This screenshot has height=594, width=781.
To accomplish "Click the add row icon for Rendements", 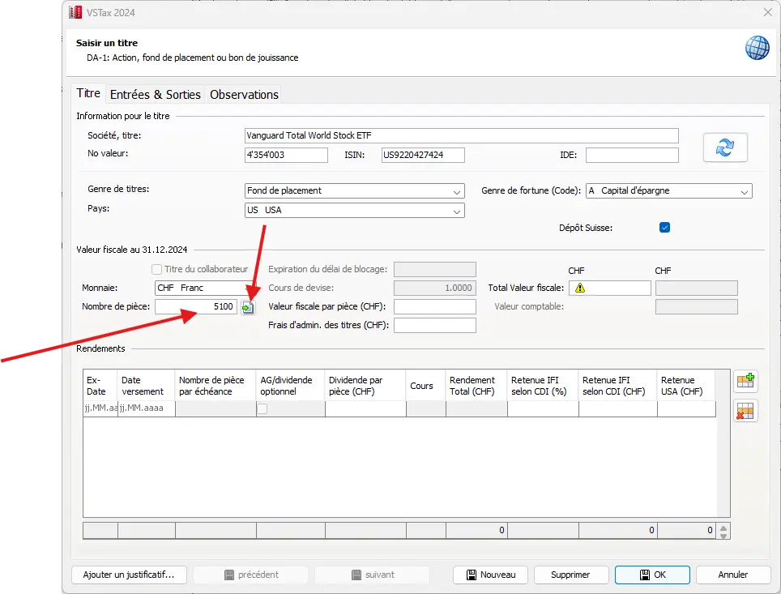I will point(745,381).
